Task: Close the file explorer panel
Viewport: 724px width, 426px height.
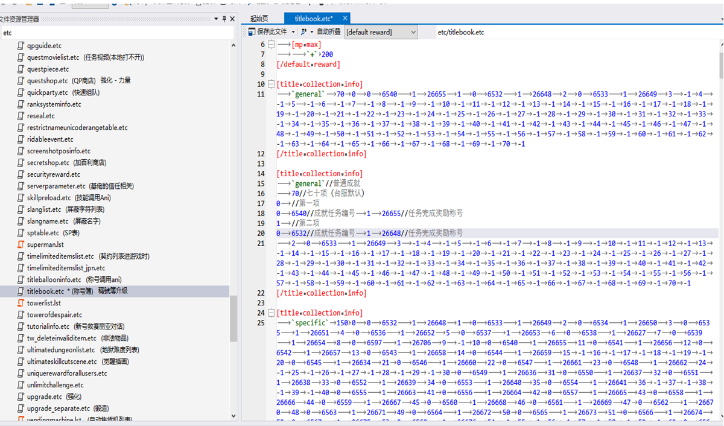Action: (x=232, y=19)
